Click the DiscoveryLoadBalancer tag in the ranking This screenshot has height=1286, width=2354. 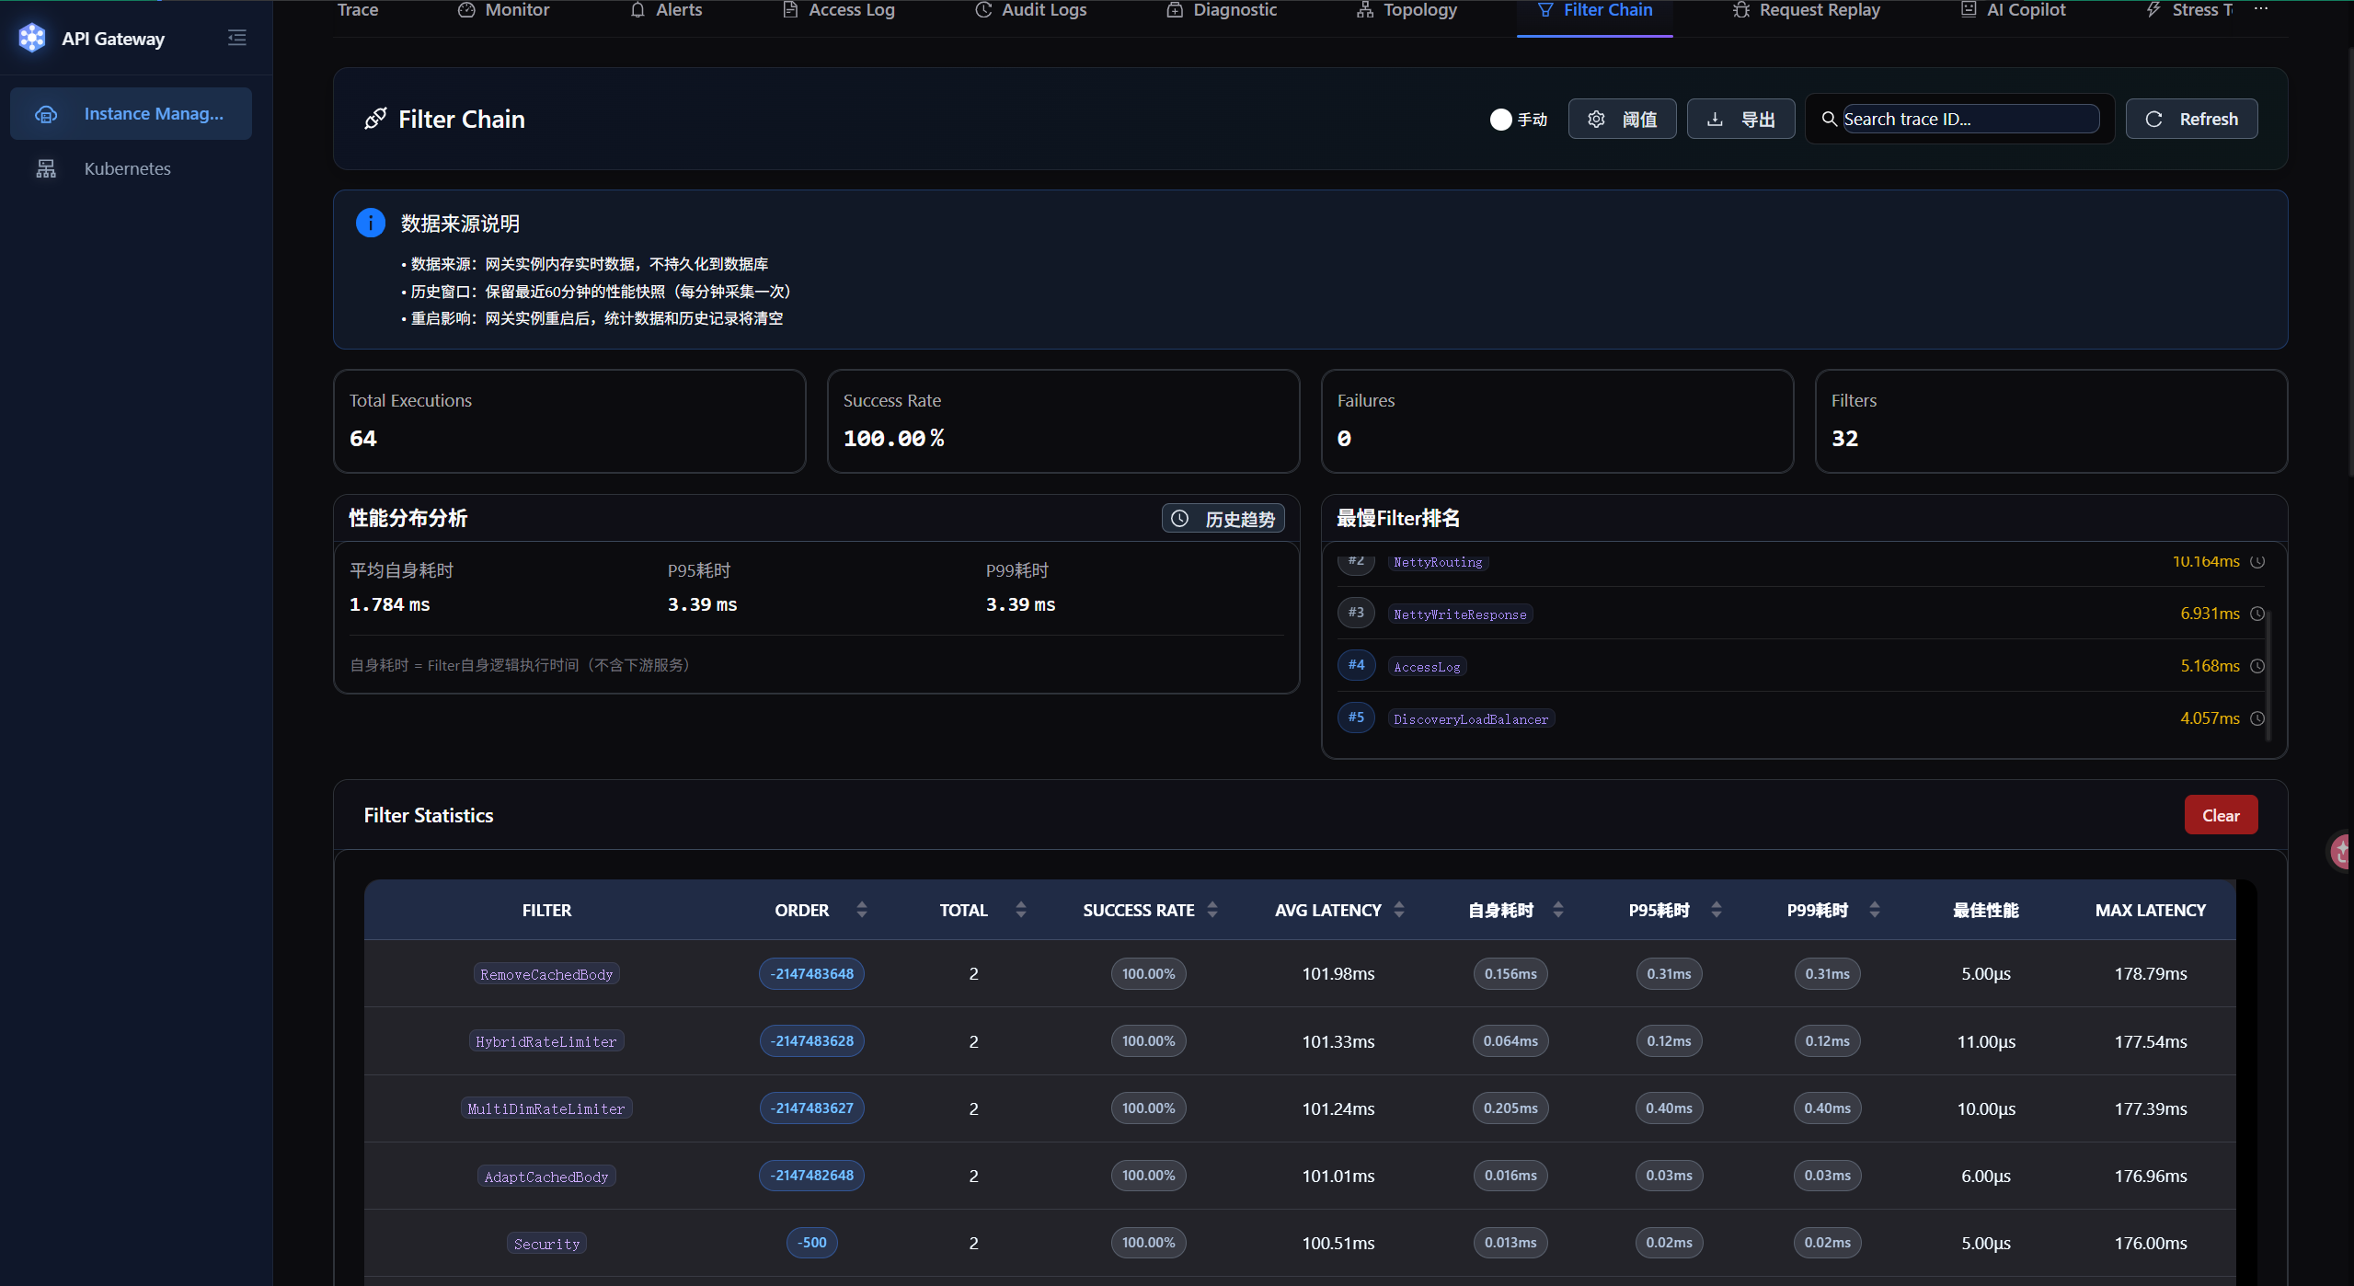pos(1471,719)
